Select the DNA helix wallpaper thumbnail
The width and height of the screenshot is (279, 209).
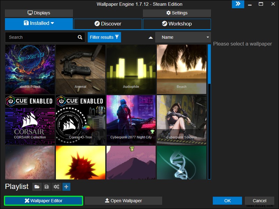tap(181, 162)
